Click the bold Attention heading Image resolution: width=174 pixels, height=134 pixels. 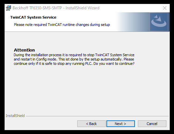point(24,50)
